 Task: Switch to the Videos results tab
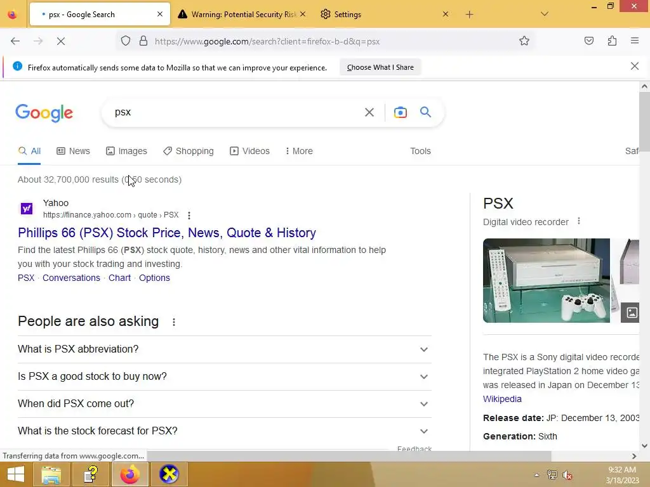coord(249,151)
